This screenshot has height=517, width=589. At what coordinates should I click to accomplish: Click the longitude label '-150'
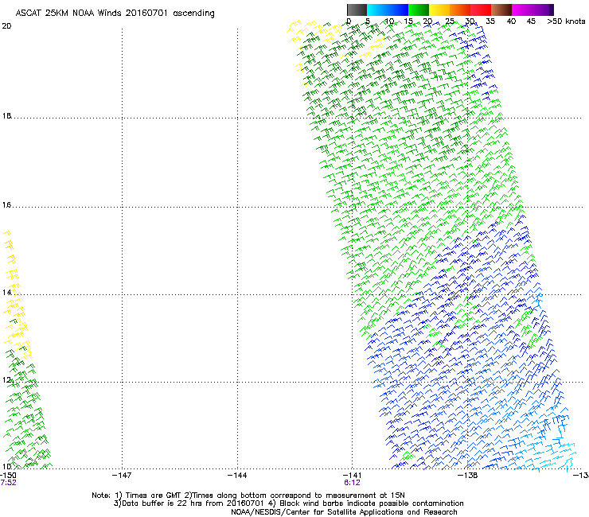coord(8,476)
